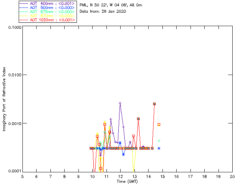Click the lowest red square marker near 10.6h
Image resolution: width=239 pixels, height=191 pixels.
coord(100,169)
